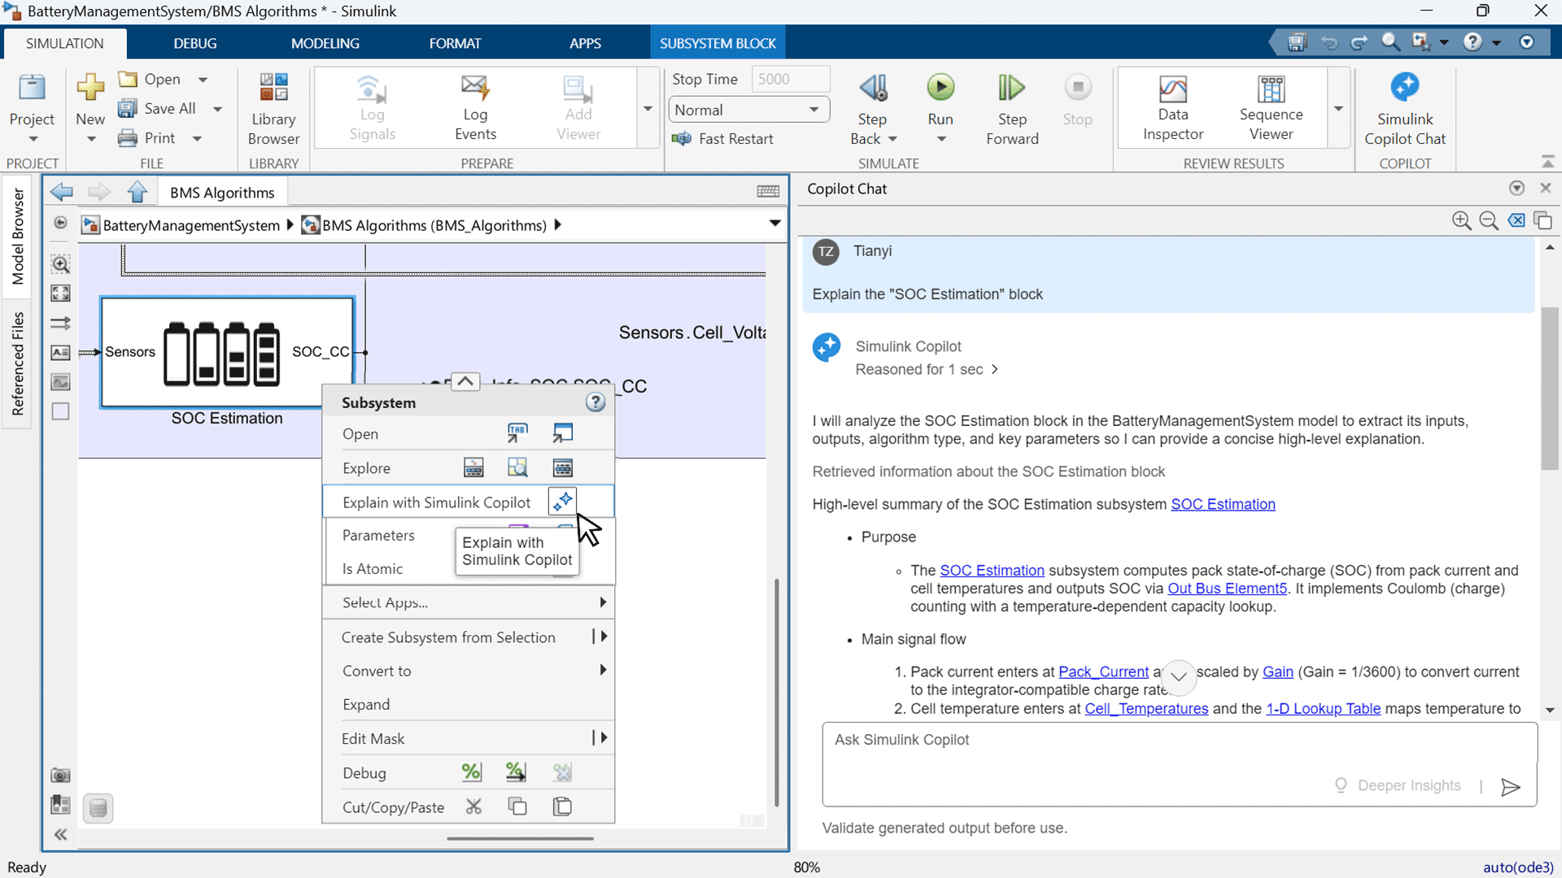Toggle the Model Browser side panel
This screenshot has height=878, width=1562.
click(17, 236)
